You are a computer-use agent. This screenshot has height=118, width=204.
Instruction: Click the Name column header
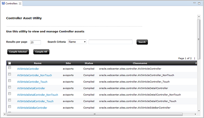38,63
